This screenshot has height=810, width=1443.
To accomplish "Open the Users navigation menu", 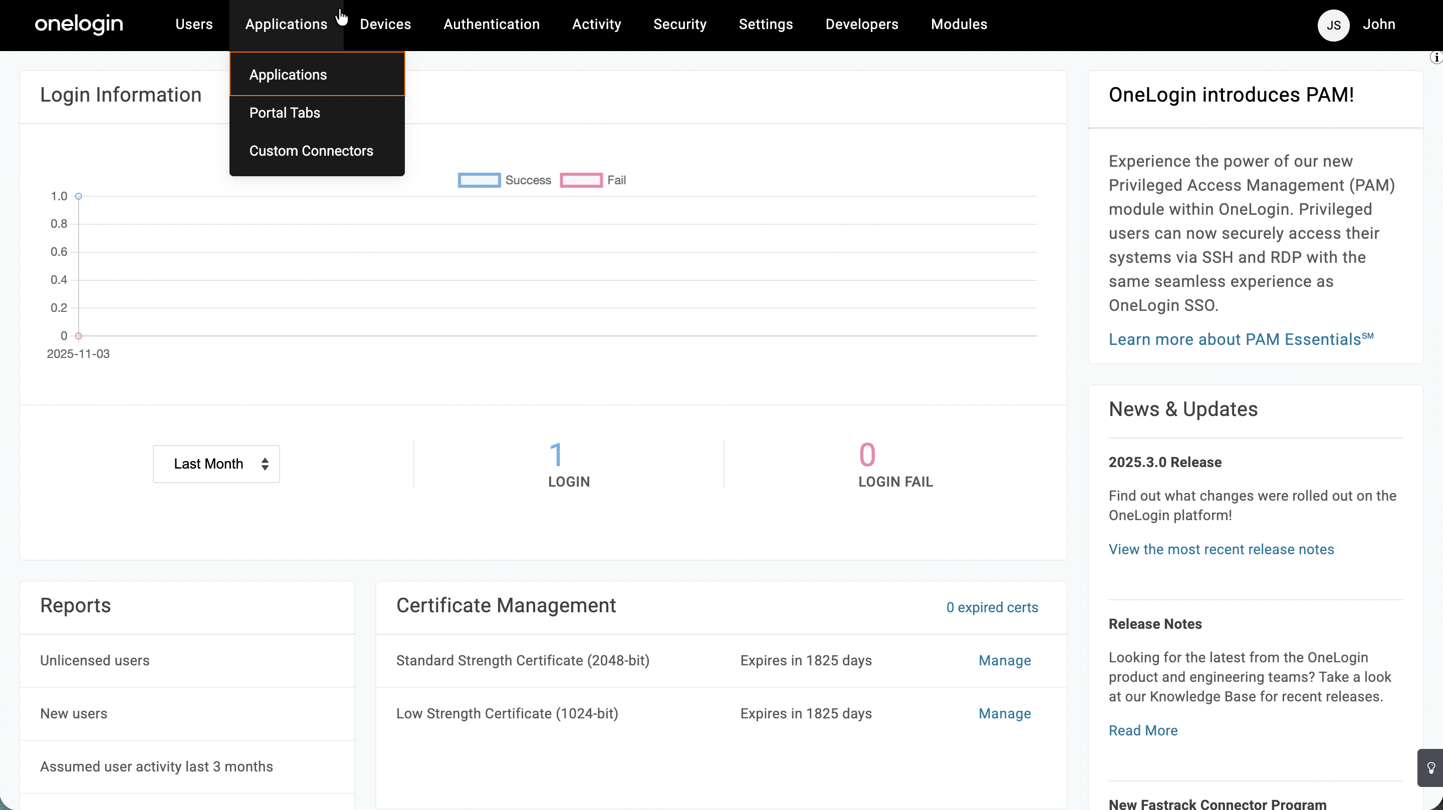I will point(194,24).
